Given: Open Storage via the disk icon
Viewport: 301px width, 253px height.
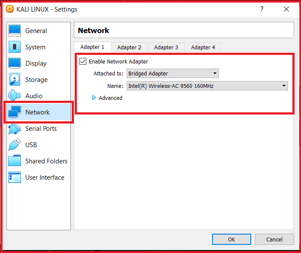Looking at the screenshot, I should pos(15,79).
